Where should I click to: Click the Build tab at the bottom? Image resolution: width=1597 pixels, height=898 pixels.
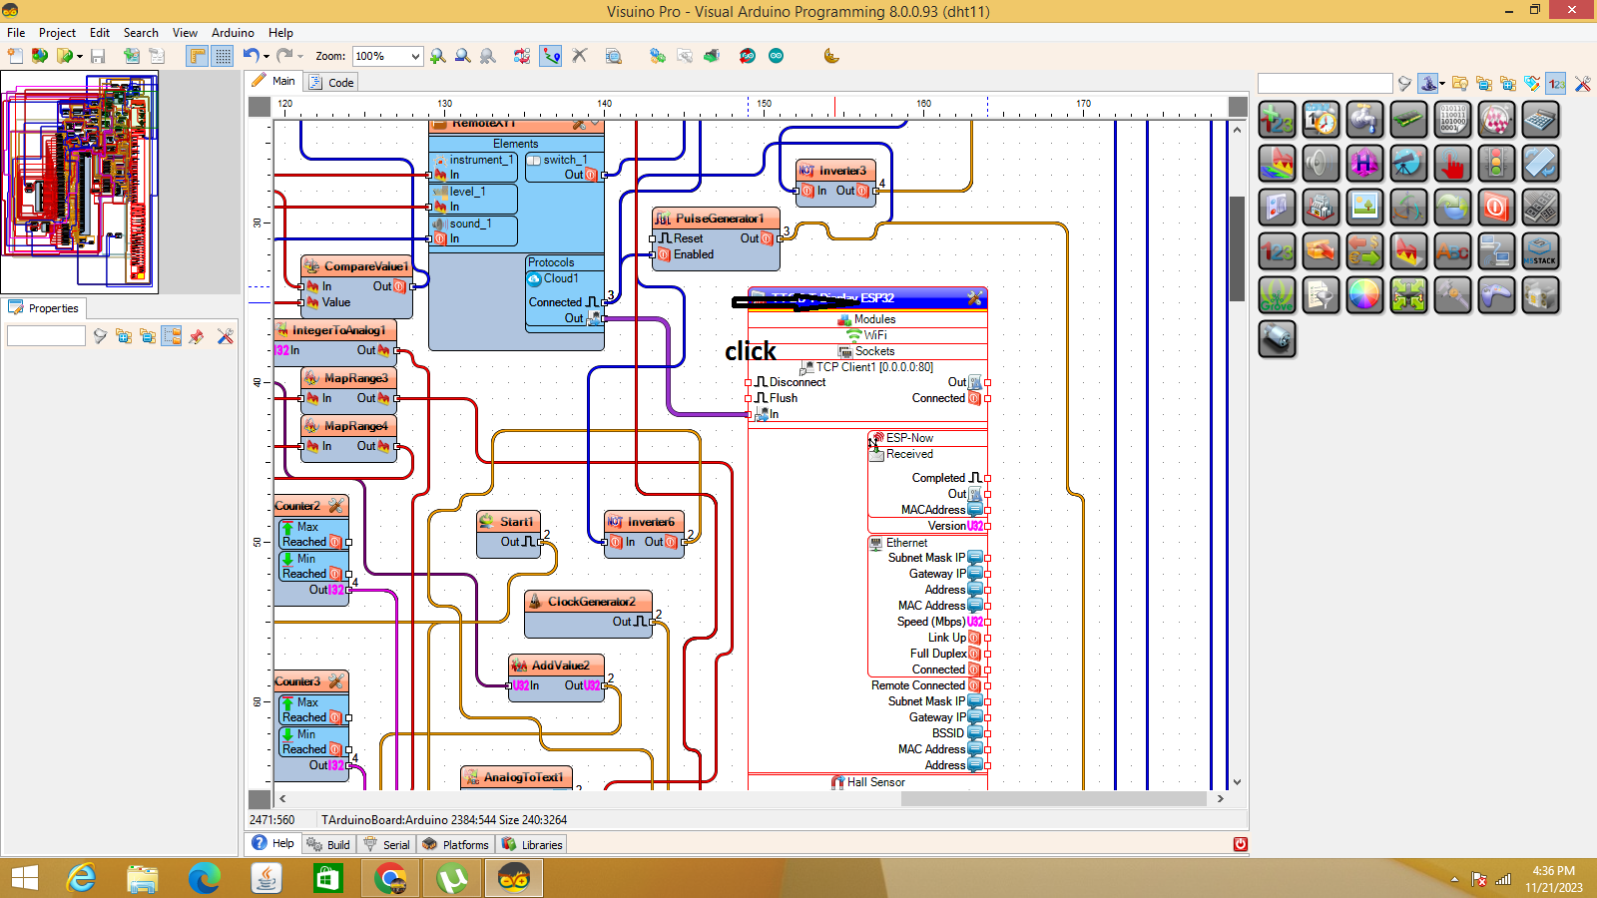328,844
